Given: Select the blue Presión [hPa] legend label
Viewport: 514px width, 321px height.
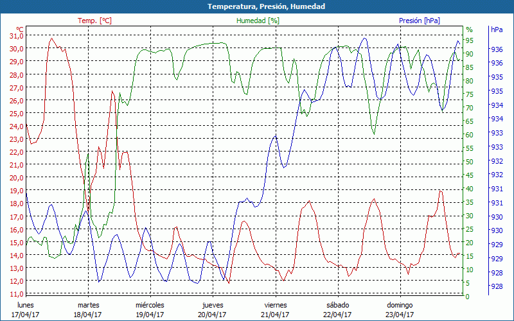Looking at the screenshot, I should point(420,21).
